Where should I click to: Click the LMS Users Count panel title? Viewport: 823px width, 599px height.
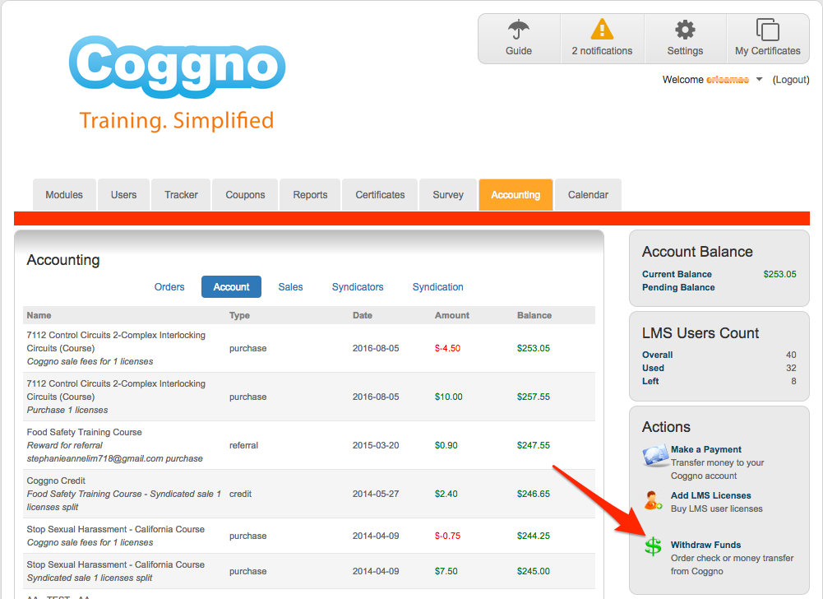(700, 333)
